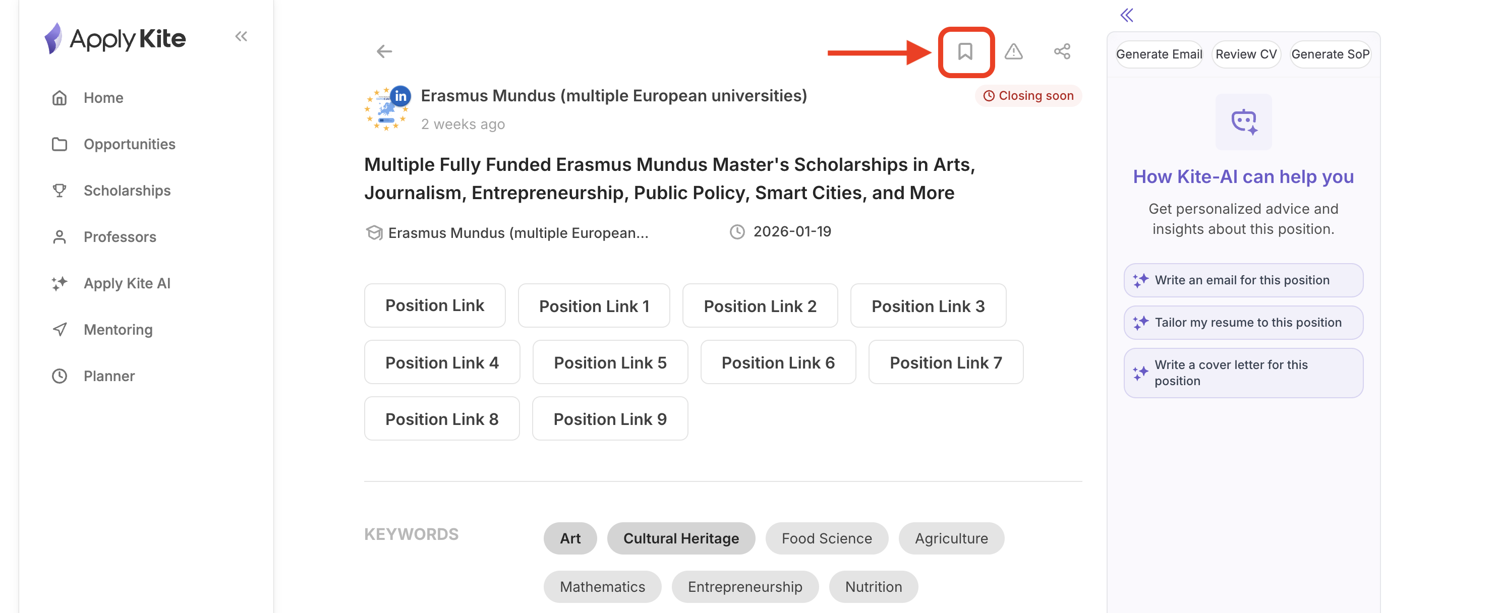Click the Mentoring paper-plane icon
The height and width of the screenshot is (613, 1499).
(x=60, y=329)
